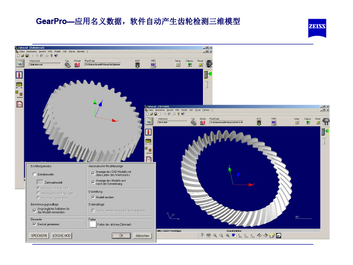Enable the Getriebewelle checkbox
The image size is (353, 265).
tap(34, 174)
